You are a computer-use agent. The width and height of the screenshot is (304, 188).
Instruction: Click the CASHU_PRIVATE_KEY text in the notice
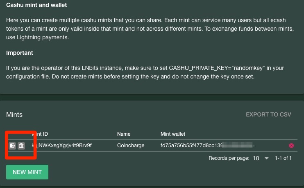click(199, 68)
